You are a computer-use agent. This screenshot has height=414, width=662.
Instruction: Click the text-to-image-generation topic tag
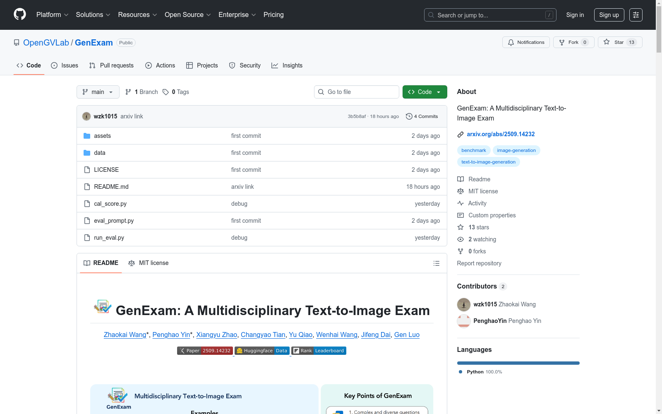point(489,162)
